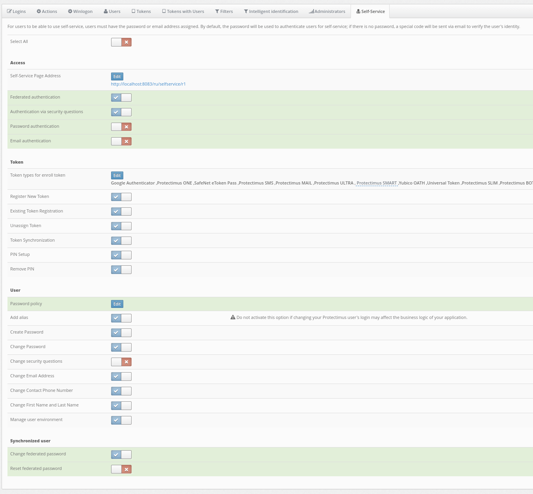Viewport: 533px width, 494px height.
Task: Toggle Change First Name and Last Name
Action: click(x=121, y=406)
